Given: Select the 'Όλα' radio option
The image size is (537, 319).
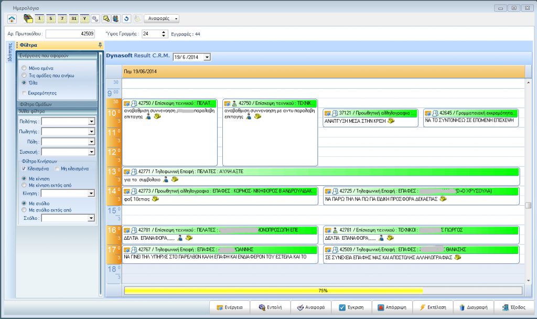Looking at the screenshot, I should 24,82.
